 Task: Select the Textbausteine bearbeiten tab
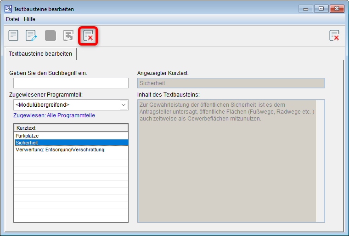(x=40, y=54)
